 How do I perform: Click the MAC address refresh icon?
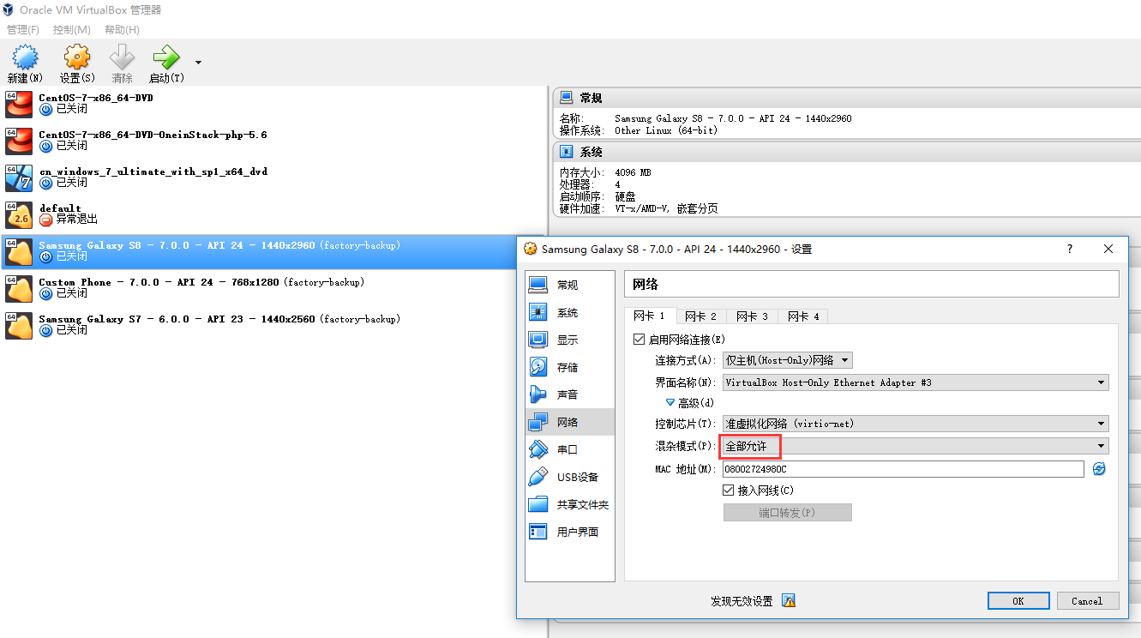click(1099, 469)
